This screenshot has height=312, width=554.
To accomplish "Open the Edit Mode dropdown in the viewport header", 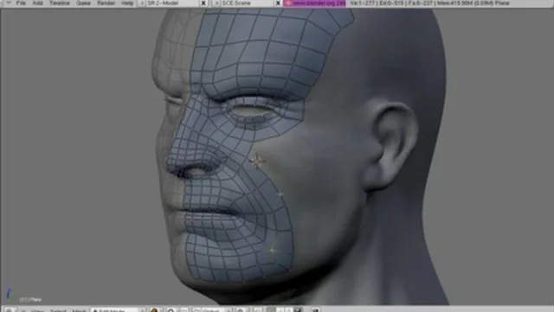I will coord(118,309).
